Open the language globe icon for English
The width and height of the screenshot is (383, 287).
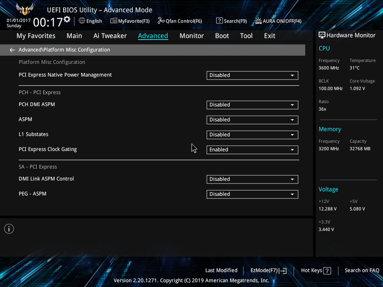pyautogui.click(x=82, y=21)
